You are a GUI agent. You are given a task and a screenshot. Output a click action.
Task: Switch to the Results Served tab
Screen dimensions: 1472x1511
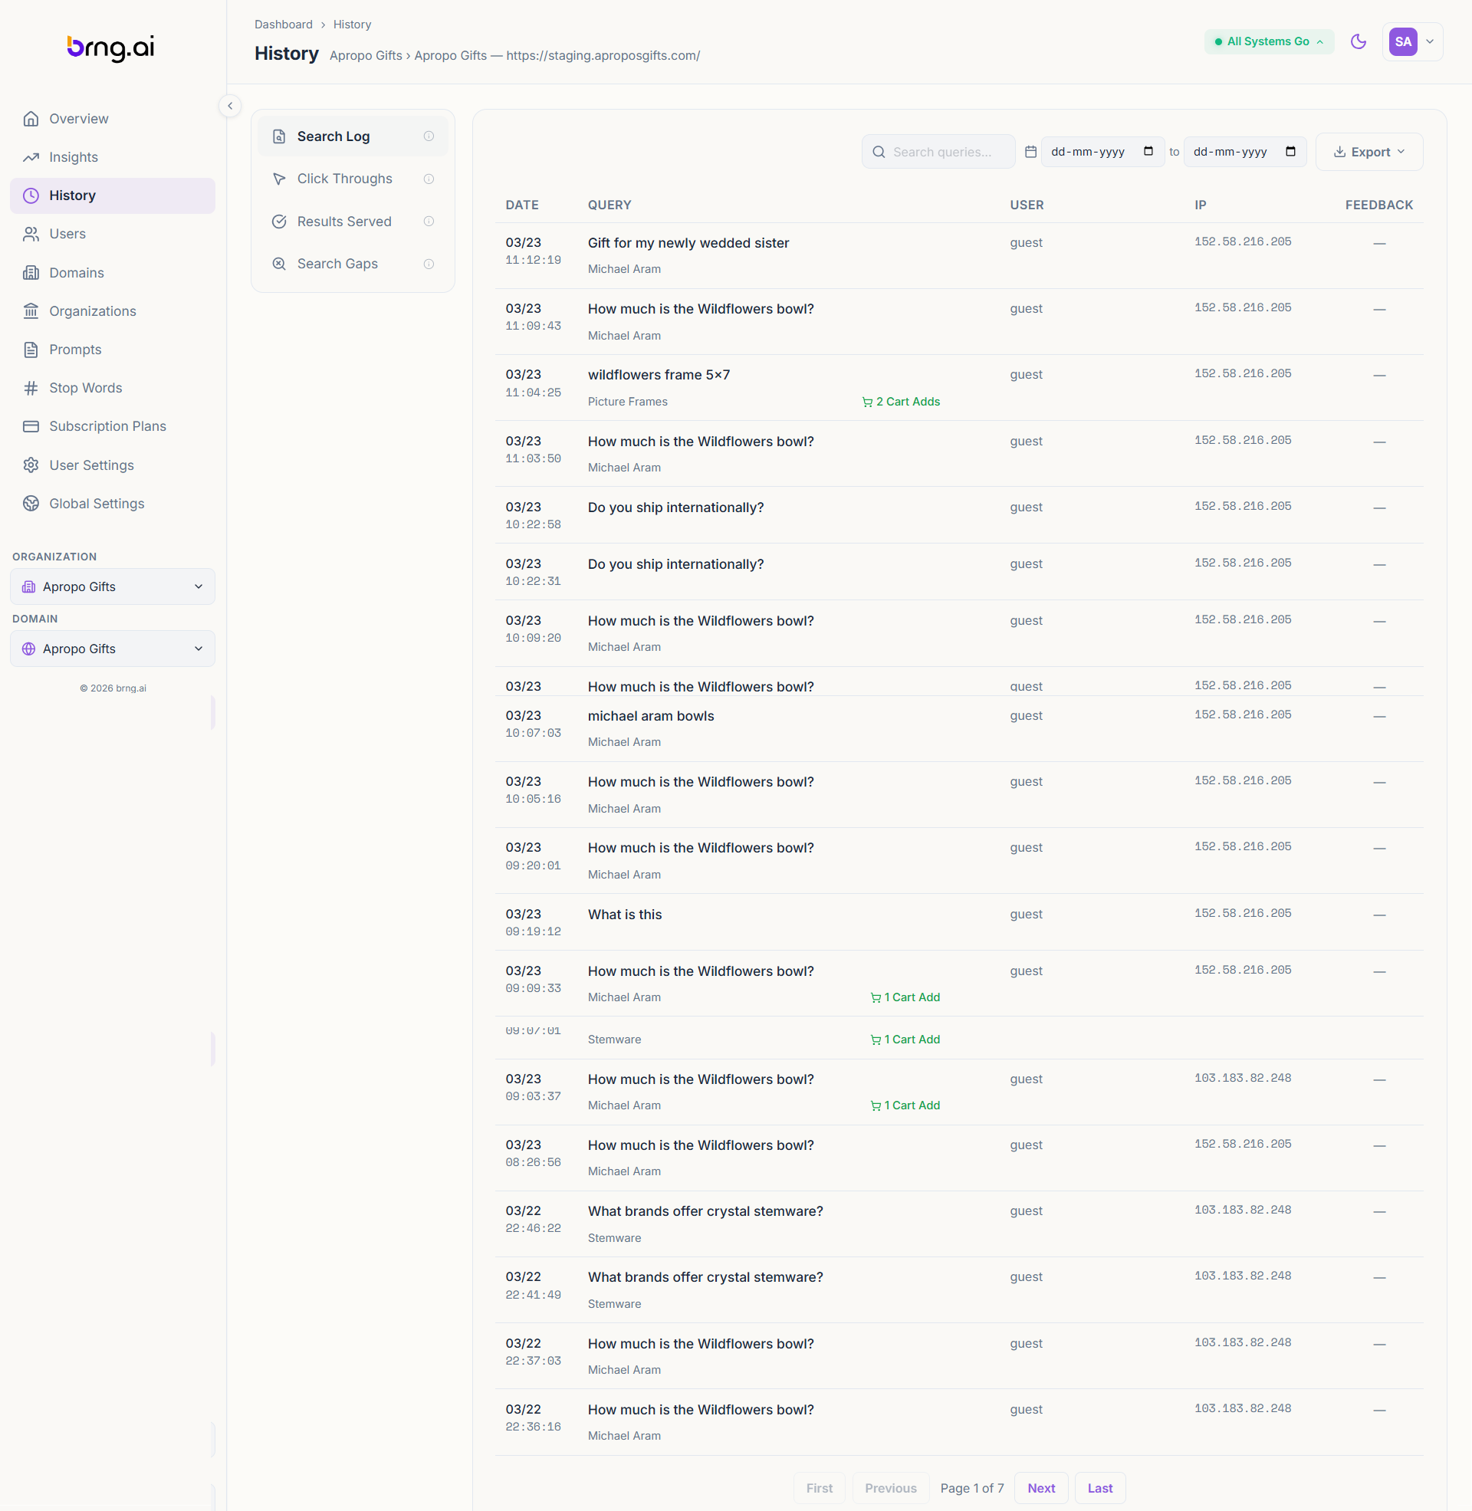click(x=353, y=222)
